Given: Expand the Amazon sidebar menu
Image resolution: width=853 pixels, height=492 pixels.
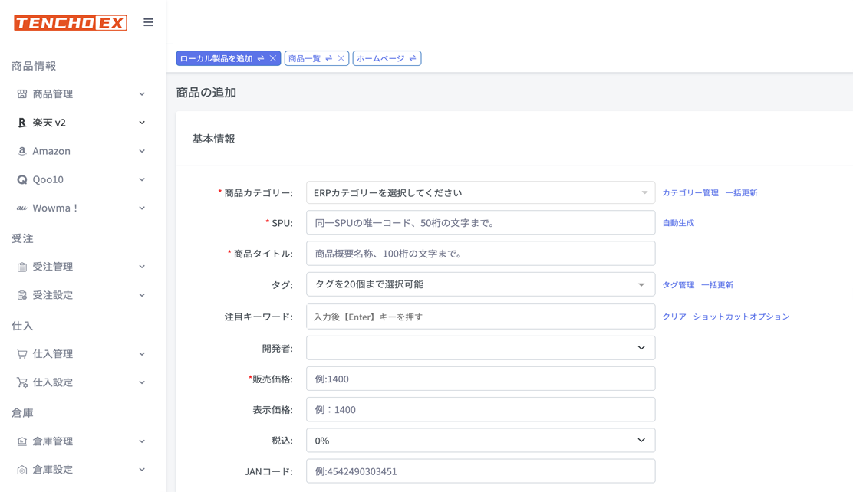Looking at the screenshot, I should tap(142, 151).
